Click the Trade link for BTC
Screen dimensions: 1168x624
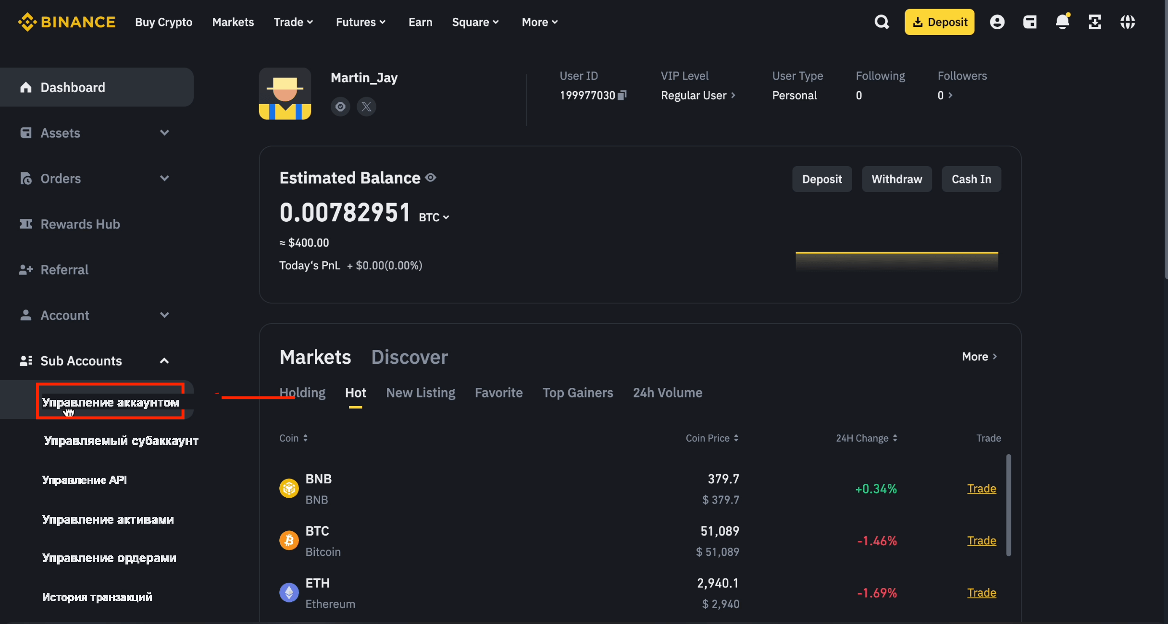pos(982,540)
